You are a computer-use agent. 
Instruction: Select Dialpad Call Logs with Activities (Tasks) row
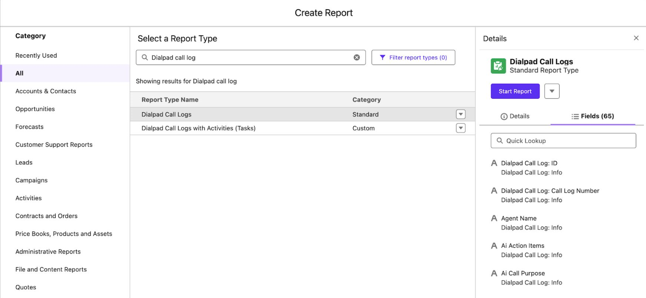click(302, 128)
